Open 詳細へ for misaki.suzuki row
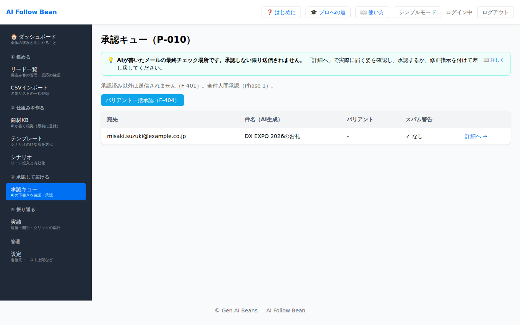Screen dimensions: 520x325 (x=476, y=136)
